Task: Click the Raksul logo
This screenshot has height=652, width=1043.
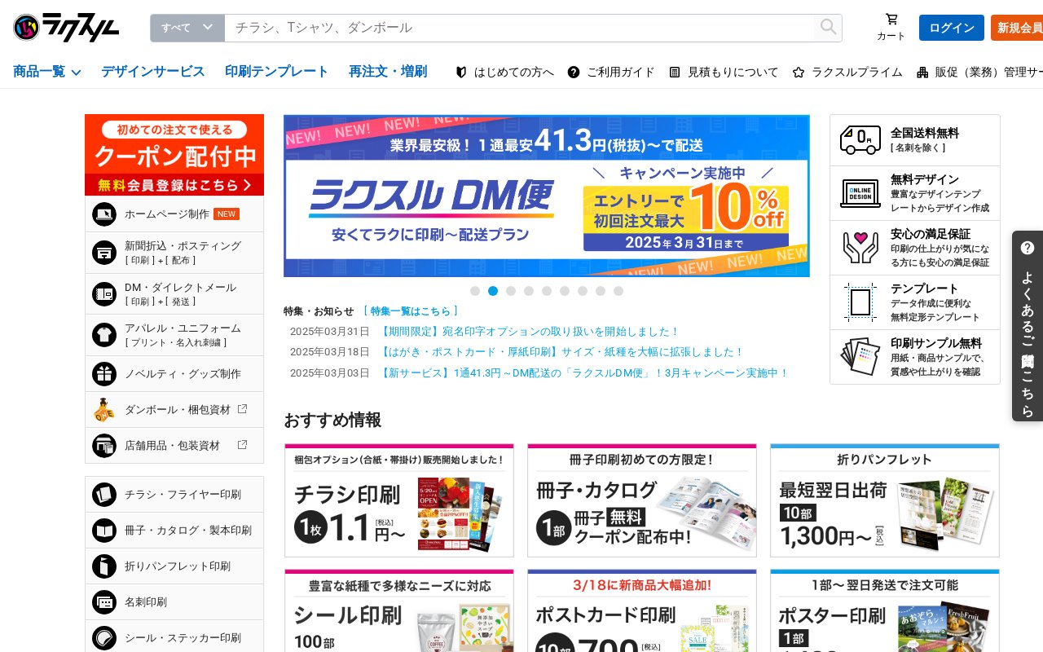Action: point(66,28)
